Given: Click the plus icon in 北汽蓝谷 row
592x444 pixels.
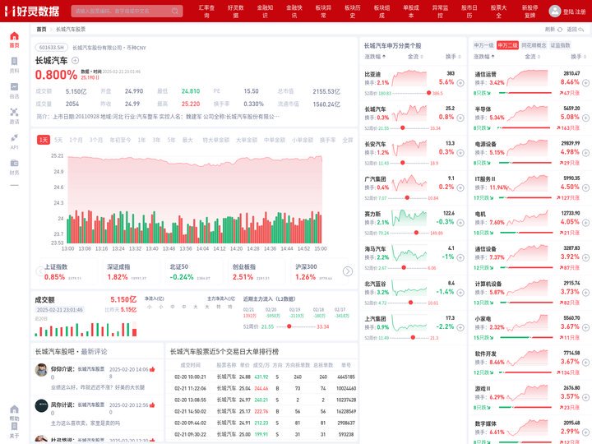Looking at the screenshot, I should (x=460, y=293).
